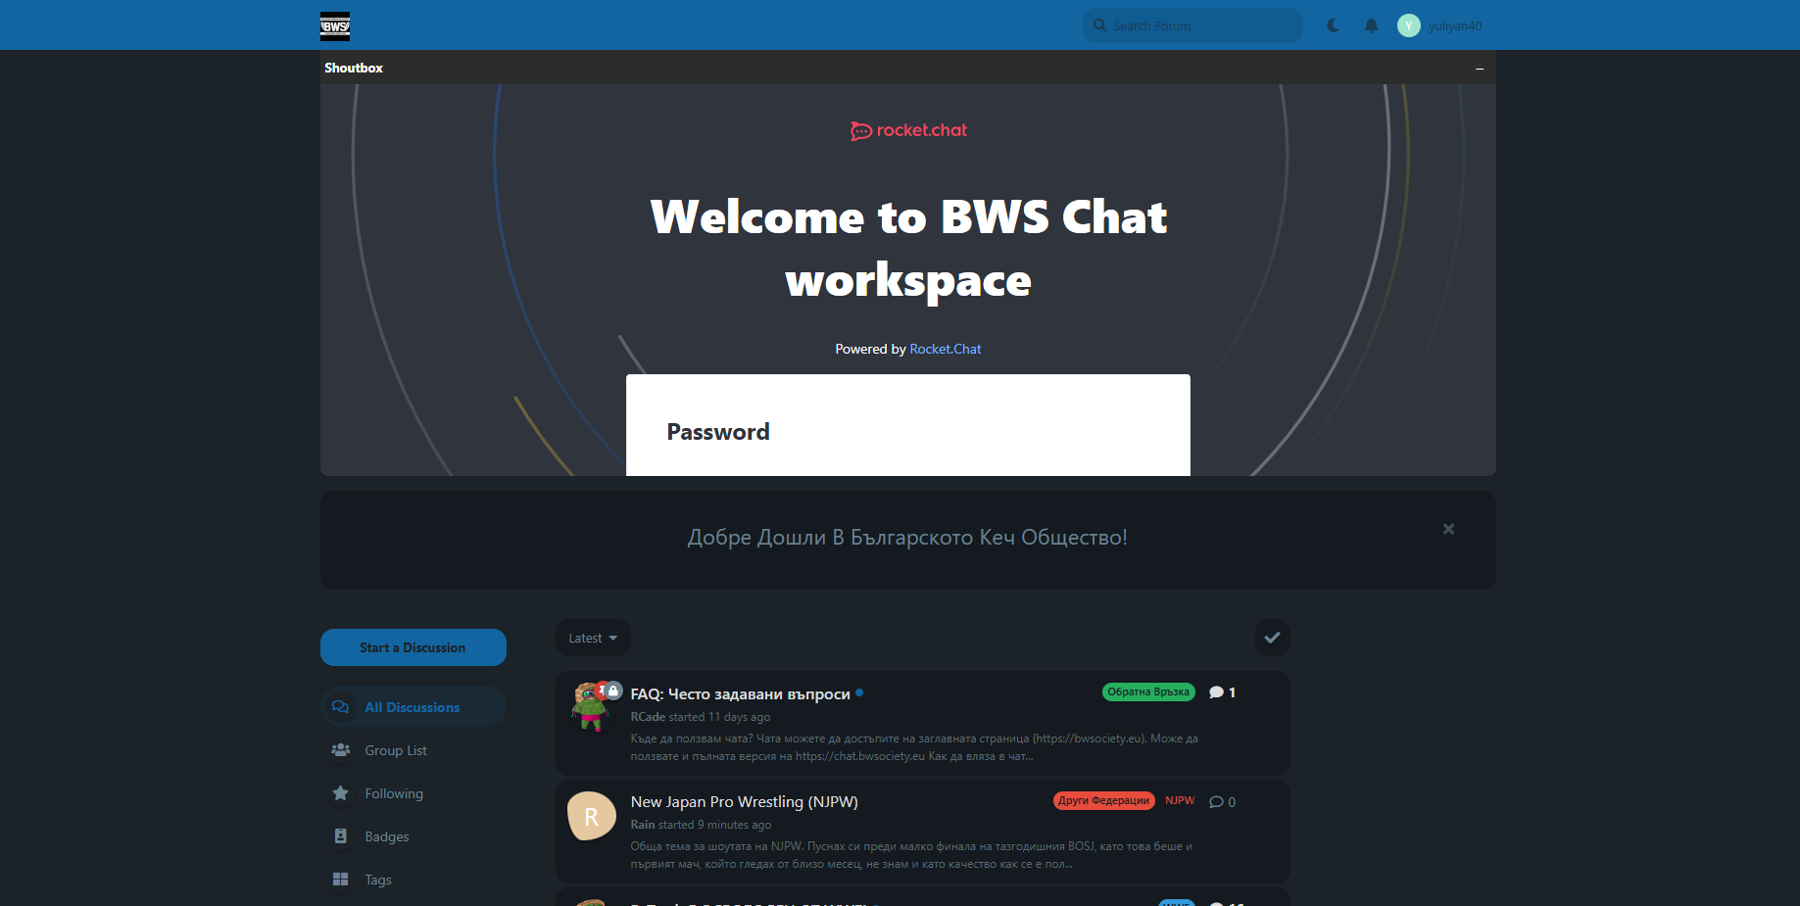Click the All Discussions chat icon
Screen dimensions: 1800x906
340,707
